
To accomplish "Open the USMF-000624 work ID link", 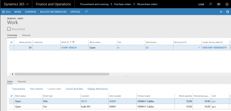I will pyautogui.click(x=69, y=48).
